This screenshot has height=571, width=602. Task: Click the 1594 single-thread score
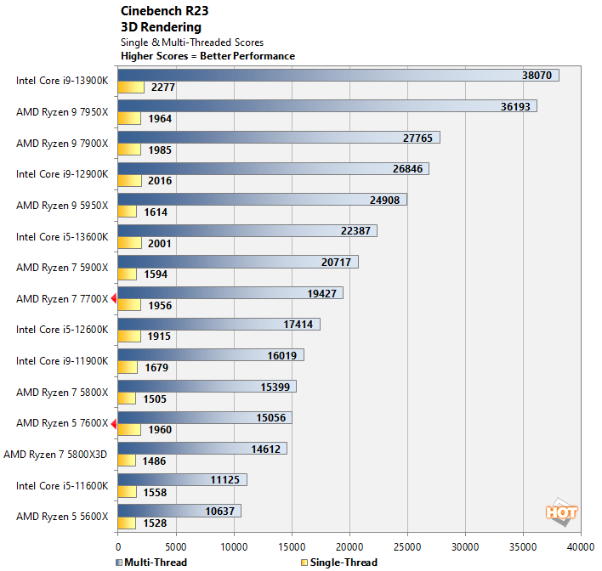point(156,274)
